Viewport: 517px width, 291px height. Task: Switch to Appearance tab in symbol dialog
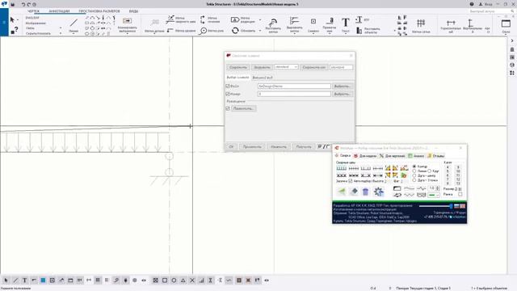coord(263,78)
